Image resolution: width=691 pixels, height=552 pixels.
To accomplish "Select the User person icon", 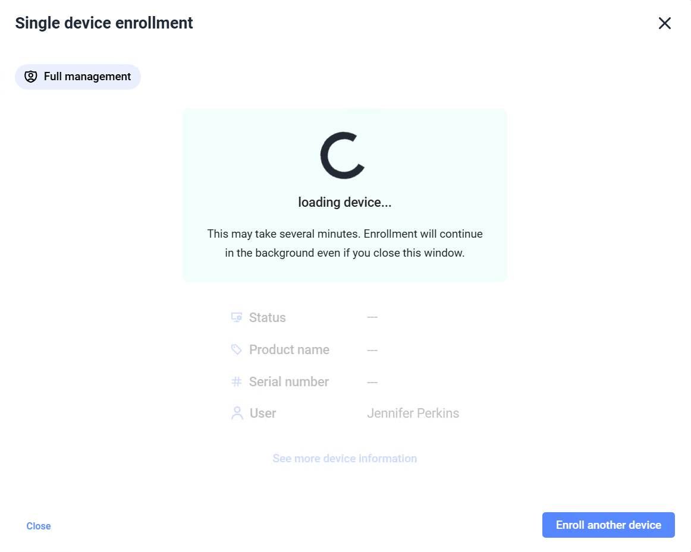I will click(x=237, y=412).
